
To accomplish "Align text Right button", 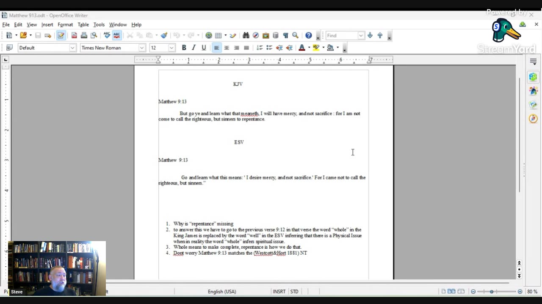I will pos(236,48).
